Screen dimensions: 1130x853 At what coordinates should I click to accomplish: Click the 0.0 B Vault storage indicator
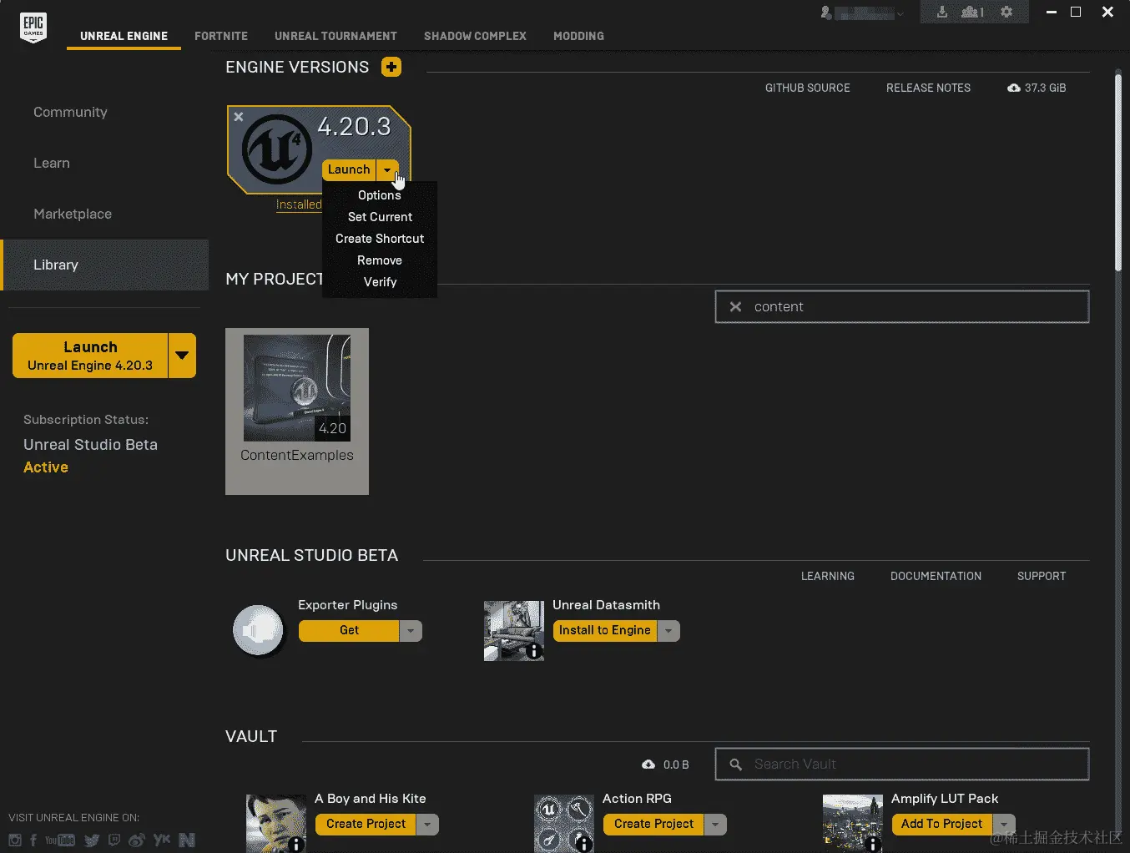point(666,765)
